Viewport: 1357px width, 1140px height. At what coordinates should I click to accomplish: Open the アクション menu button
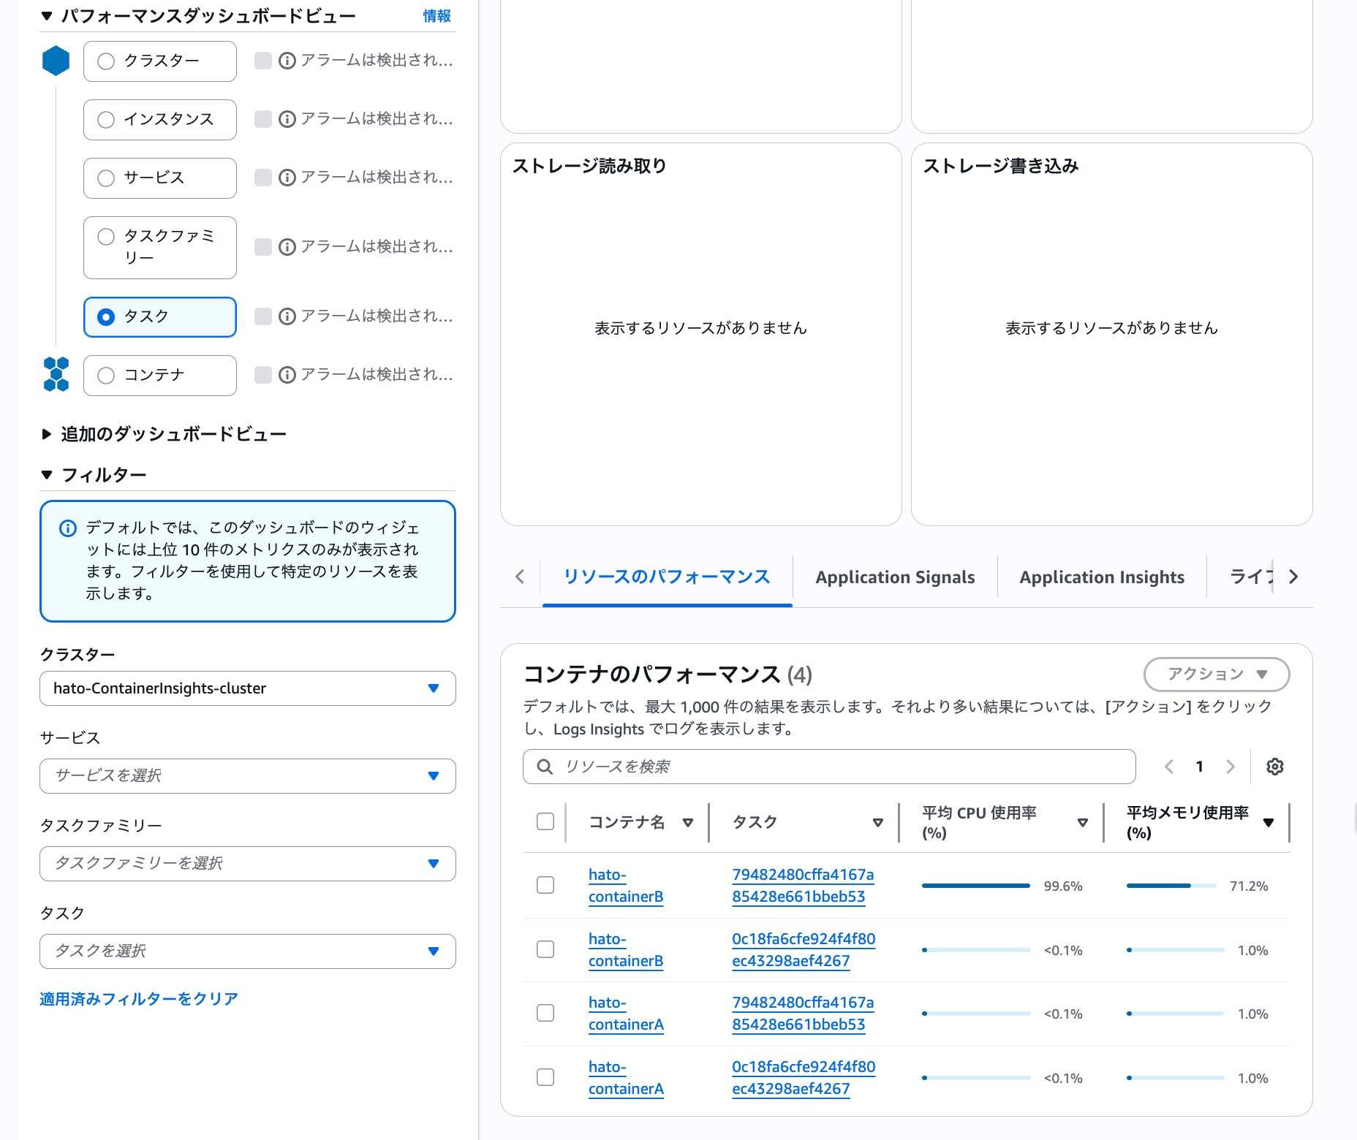[1216, 674]
